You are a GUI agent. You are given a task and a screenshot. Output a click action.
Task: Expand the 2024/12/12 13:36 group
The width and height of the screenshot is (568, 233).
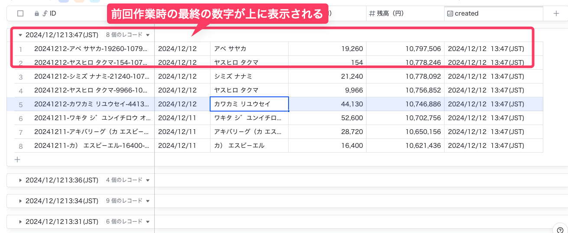(20, 180)
